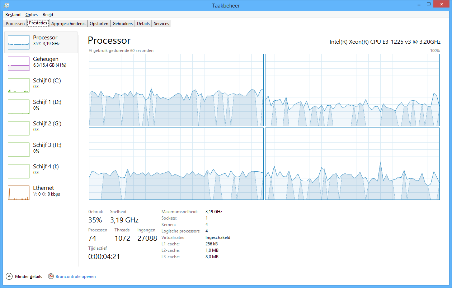Viewport: 452px width, 288px height.
Task: Click the top-left CPU core graph
Action: [x=176, y=90]
